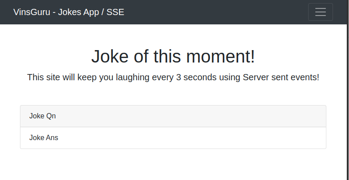Click 'This site' at the subtitle start
Image resolution: width=349 pixels, height=180 pixels.
[44, 77]
